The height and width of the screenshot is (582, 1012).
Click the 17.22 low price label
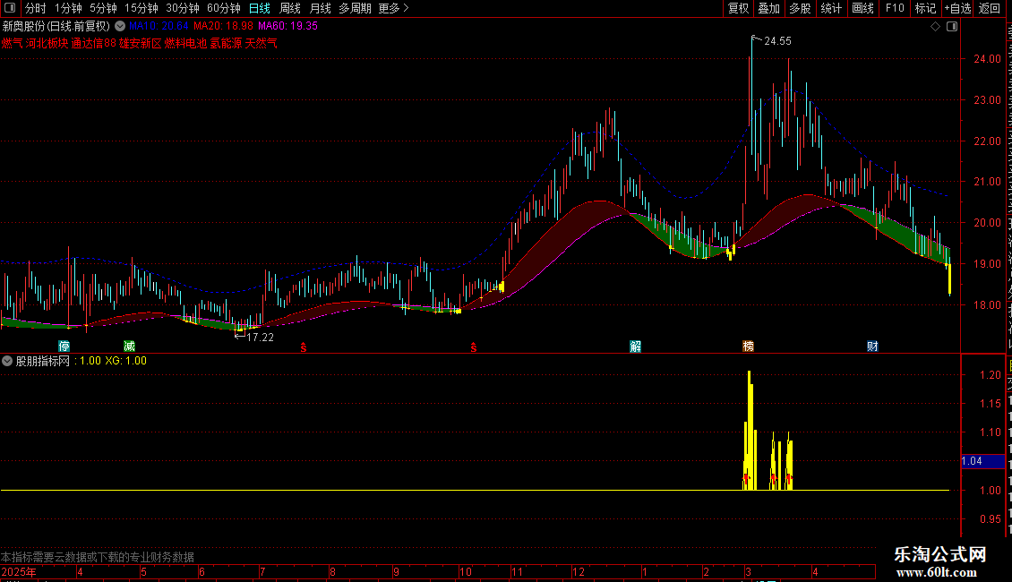coord(260,337)
